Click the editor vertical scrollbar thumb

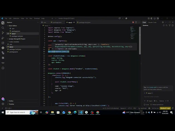[x=140, y=41]
